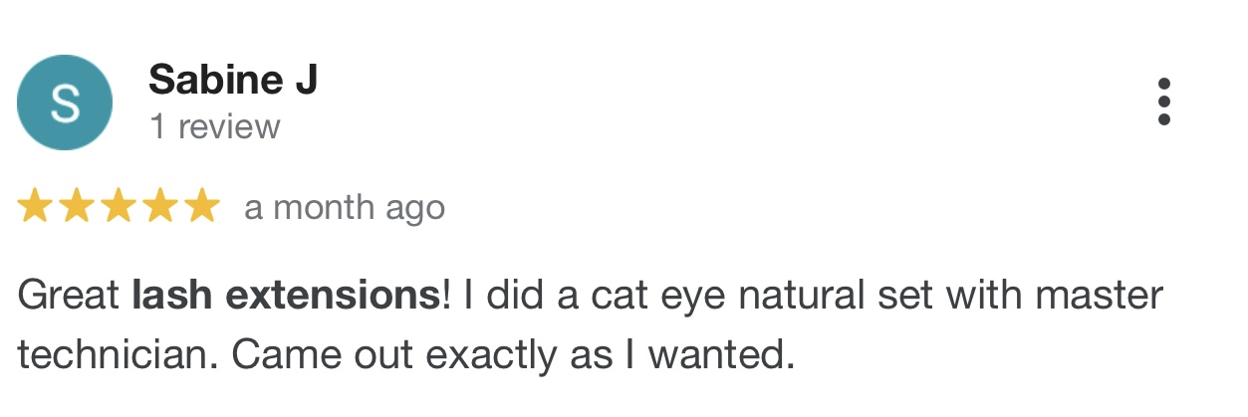Screen dimensions: 1248x417
Task: Click the first rating star
Action: [x=35, y=207]
